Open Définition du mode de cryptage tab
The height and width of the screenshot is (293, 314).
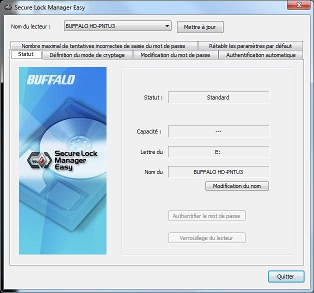tap(87, 55)
